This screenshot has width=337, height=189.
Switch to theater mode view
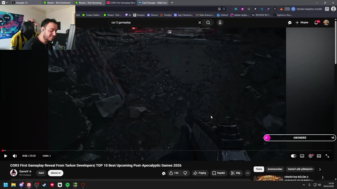(319, 156)
